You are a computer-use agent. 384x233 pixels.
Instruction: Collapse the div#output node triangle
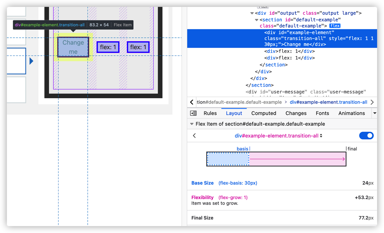(x=252, y=13)
